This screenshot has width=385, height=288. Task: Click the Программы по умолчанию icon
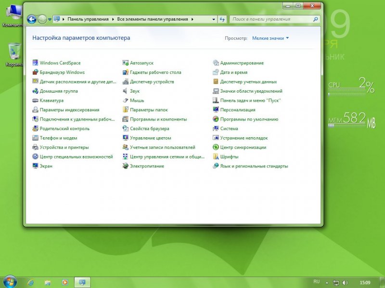[x=216, y=119]
